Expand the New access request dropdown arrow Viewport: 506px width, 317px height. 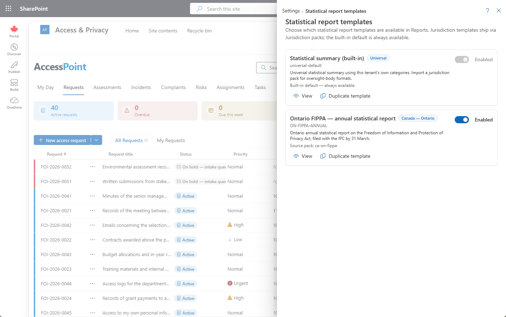(x=96, y=140)
